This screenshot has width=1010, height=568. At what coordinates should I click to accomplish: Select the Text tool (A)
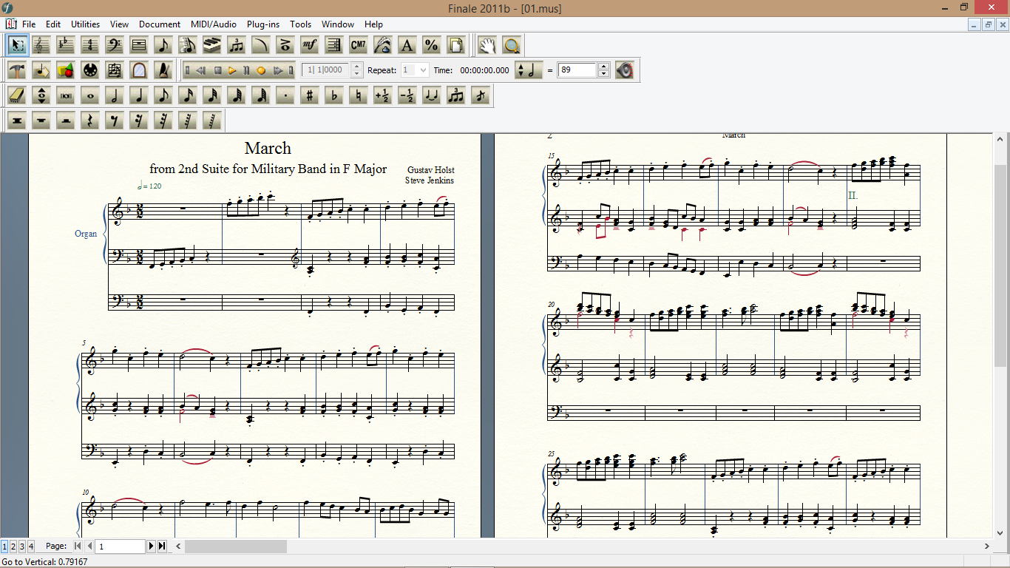pyautogui.click(x=407, y=45)
